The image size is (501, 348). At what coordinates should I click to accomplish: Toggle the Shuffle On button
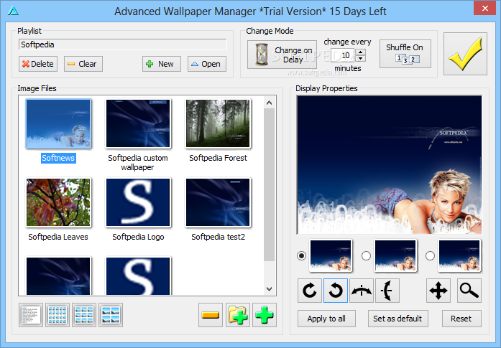click(x=405, y=54)
